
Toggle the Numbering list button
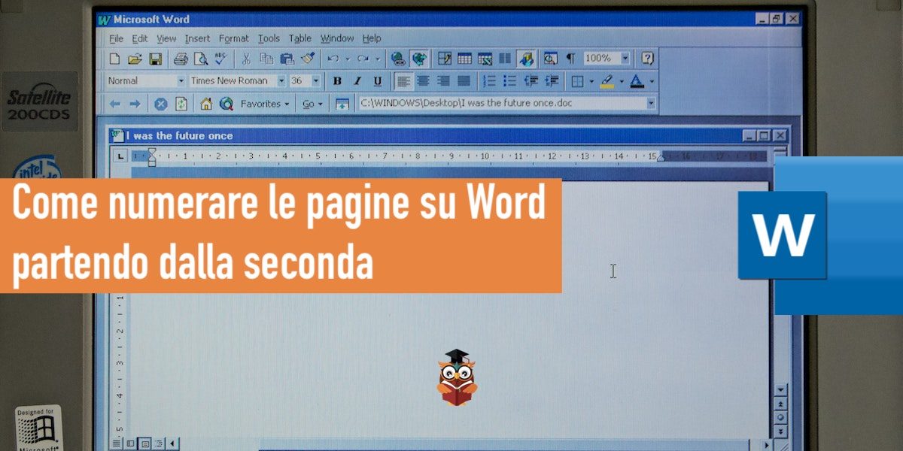[x=489, y=80]
